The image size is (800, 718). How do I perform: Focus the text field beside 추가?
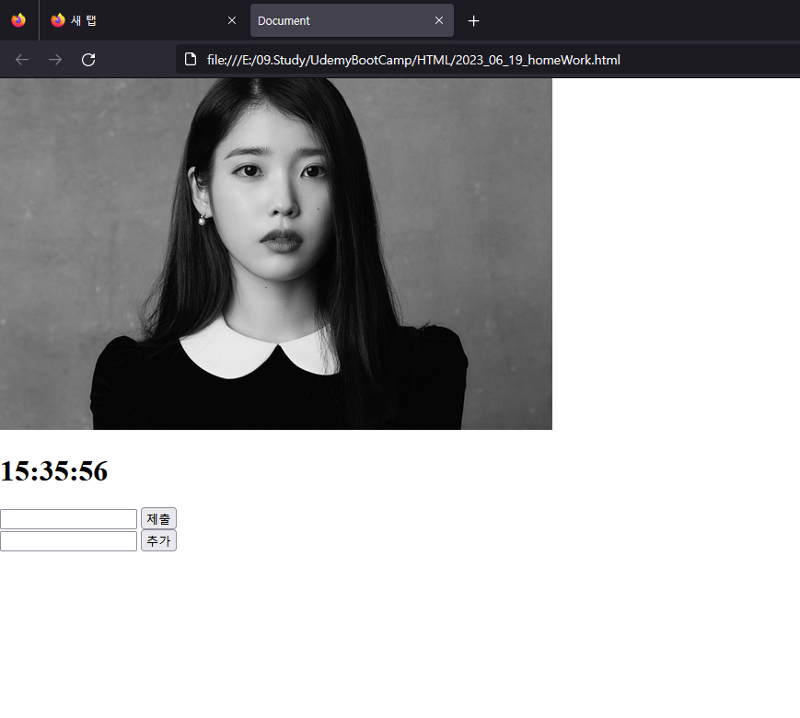[68, 541]
